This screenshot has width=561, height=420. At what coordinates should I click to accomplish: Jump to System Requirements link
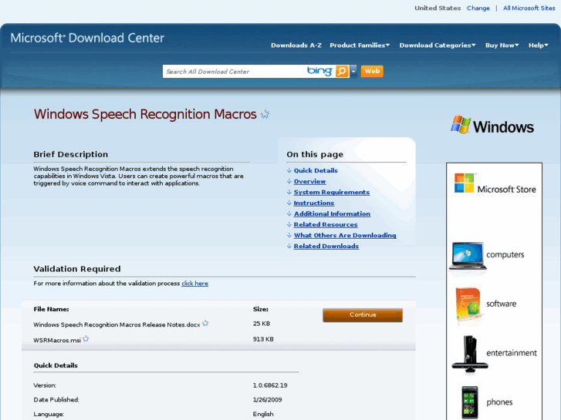click(332, 193)
